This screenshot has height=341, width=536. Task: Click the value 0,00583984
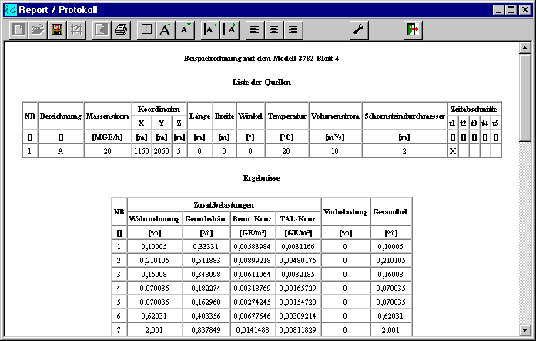coord(253,247)
